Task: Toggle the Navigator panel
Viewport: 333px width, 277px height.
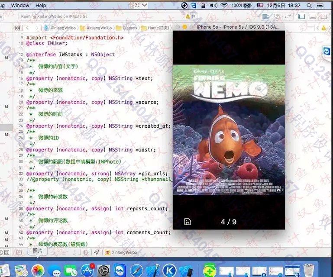Action: (x=301, y=16)
